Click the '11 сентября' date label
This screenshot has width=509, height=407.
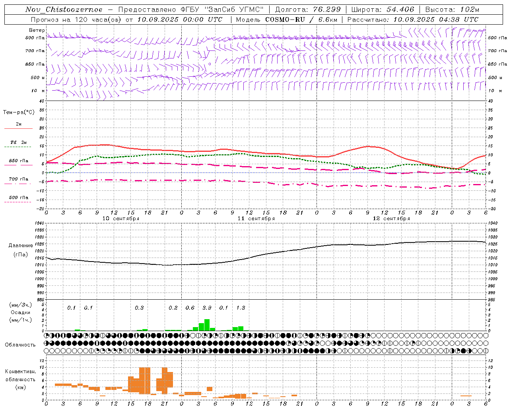coord(256,218)
